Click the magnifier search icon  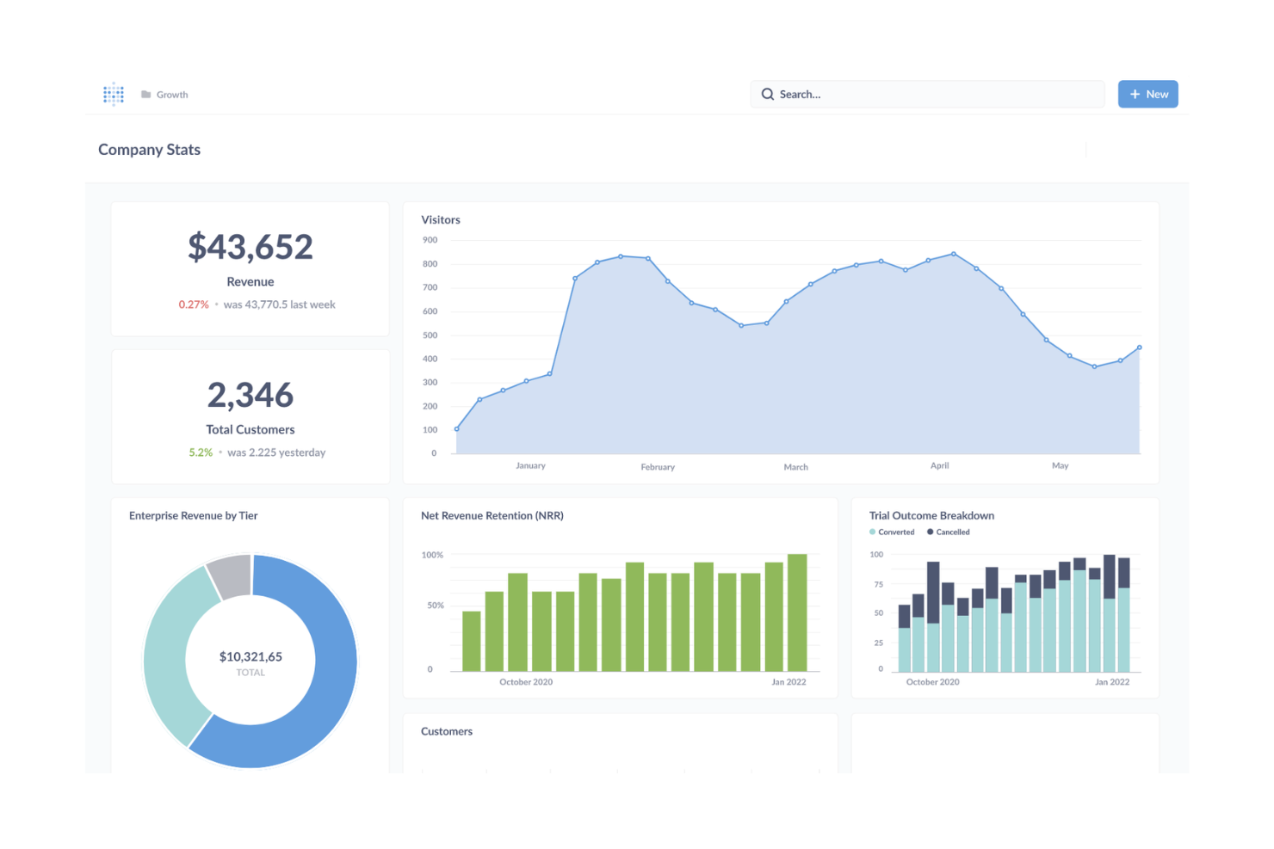pos(768,95)
